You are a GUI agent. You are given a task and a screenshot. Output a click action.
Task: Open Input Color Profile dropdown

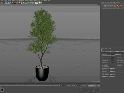(112, 74)
